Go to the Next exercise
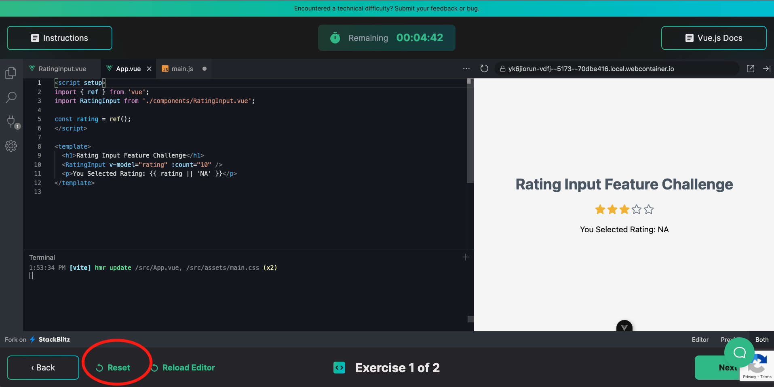The width and height of the screenshot is (774, 387). (717, 368)
